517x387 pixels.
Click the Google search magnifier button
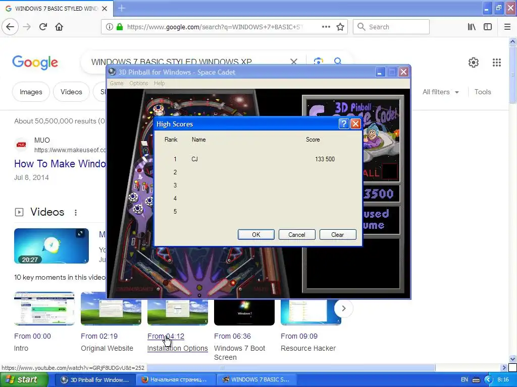tap(338, 61)
